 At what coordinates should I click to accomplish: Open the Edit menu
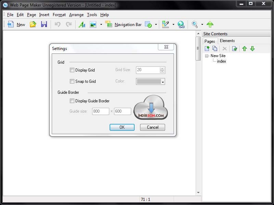20,15
